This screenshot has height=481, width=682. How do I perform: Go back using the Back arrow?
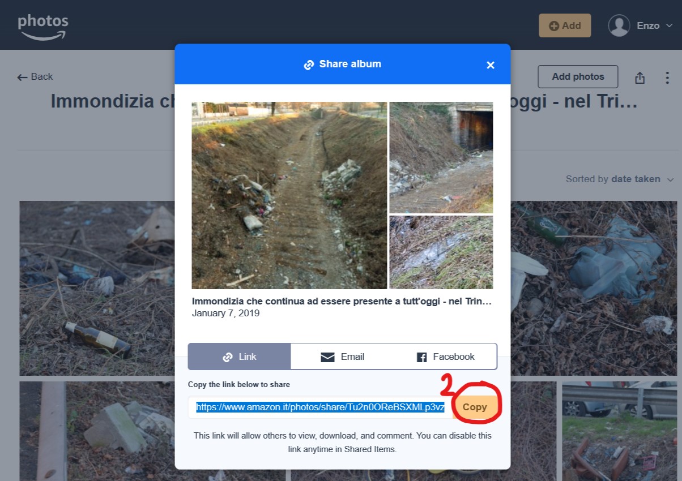(35, 77)
